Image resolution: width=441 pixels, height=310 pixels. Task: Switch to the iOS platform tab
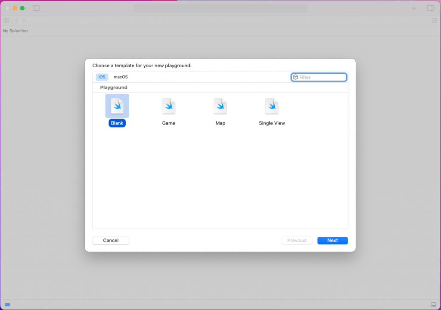point(102,77)
